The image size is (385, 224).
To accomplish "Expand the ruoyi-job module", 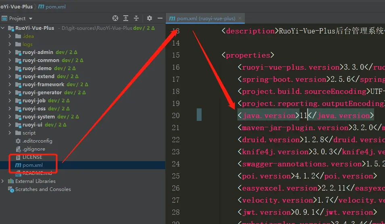I will [x=10, y=101].
